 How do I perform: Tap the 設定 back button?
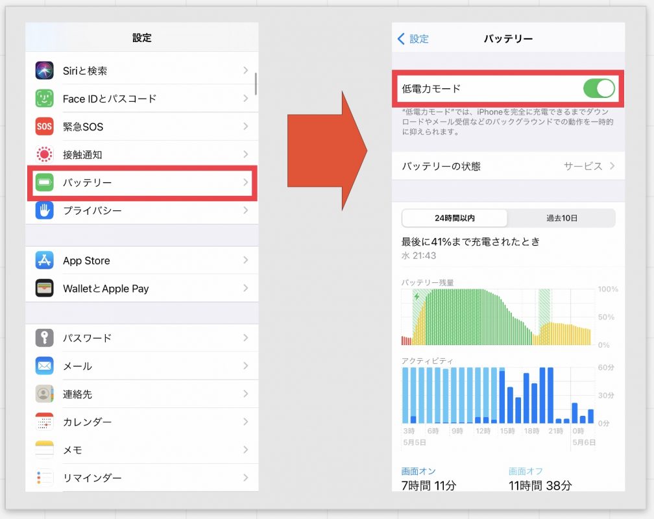click(413, 37)
